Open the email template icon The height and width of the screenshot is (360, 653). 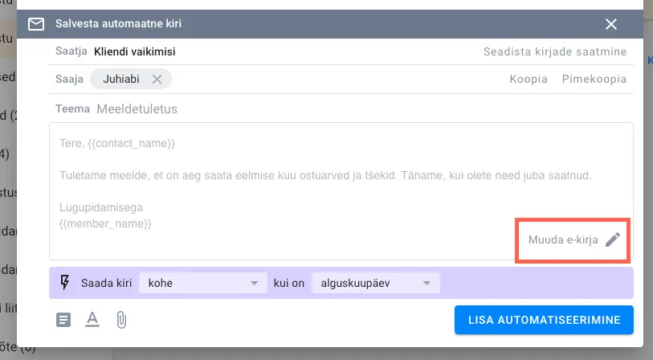click(x=63, y=320)
